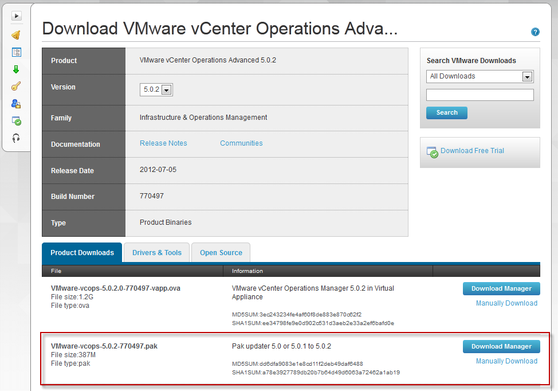Click the 'Product Binaries' type value
This screenshot has width=558, height=391.
(166, 222)
